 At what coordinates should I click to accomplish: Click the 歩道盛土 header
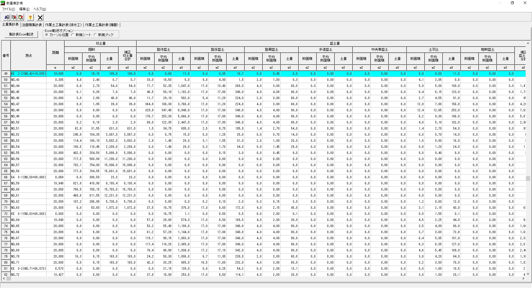pyautogui.click(x=326, y=50)
